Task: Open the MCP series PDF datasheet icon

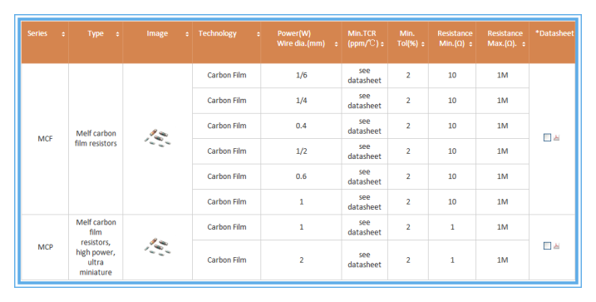Action: pyautogui.click(x=556, y=245)
